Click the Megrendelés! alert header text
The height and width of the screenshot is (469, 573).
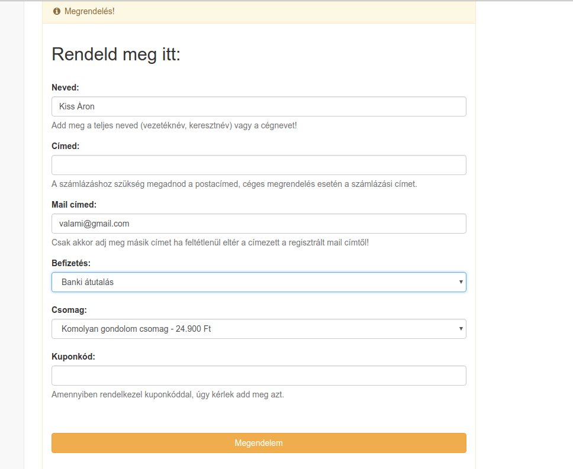pyautogui.click(x=89, y=11)
